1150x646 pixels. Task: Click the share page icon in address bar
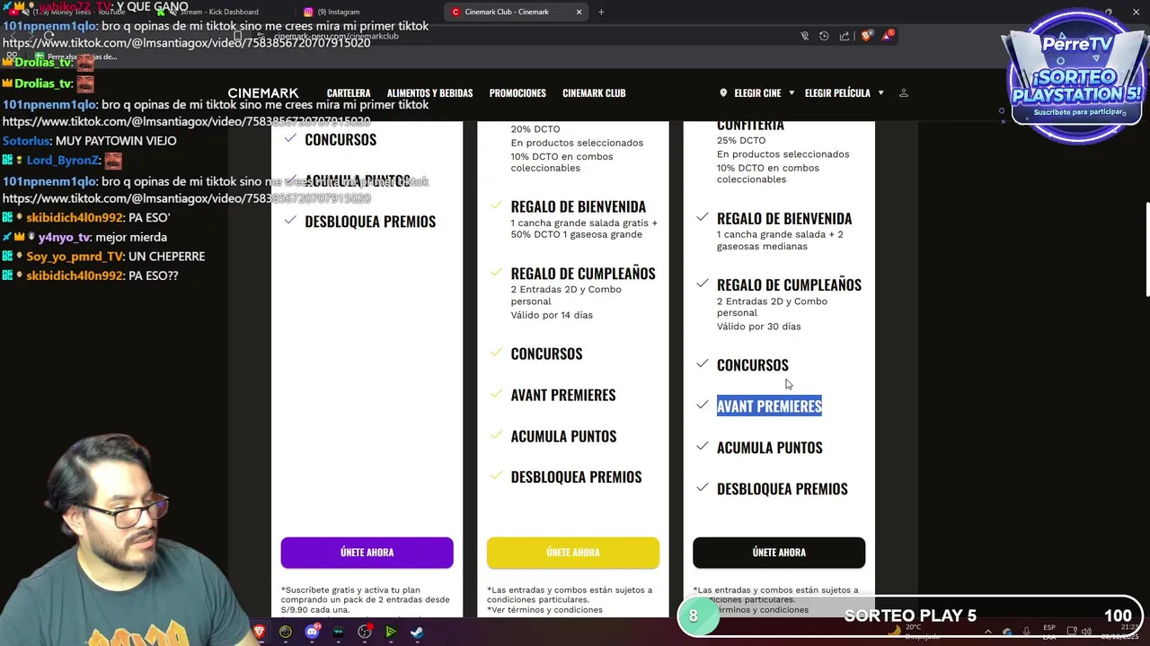coord(845,36)
